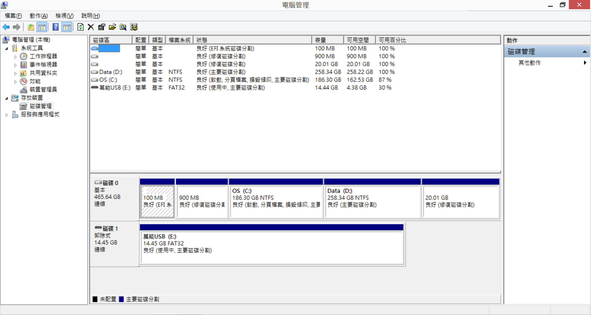This screenshot has width=591, height=315.
Task: Expand the 事件檢視器 tree node
Action: (x=15, y=65)
